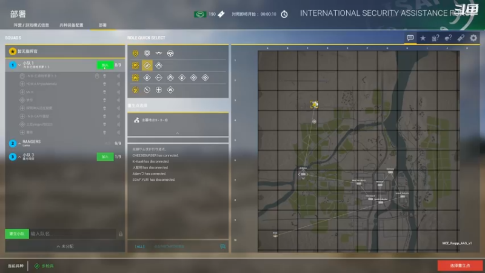The width and height of the screenshot is (485, 273).
Task: Select the crosshair circle role in bottom role row
Action: pos(159,90)
